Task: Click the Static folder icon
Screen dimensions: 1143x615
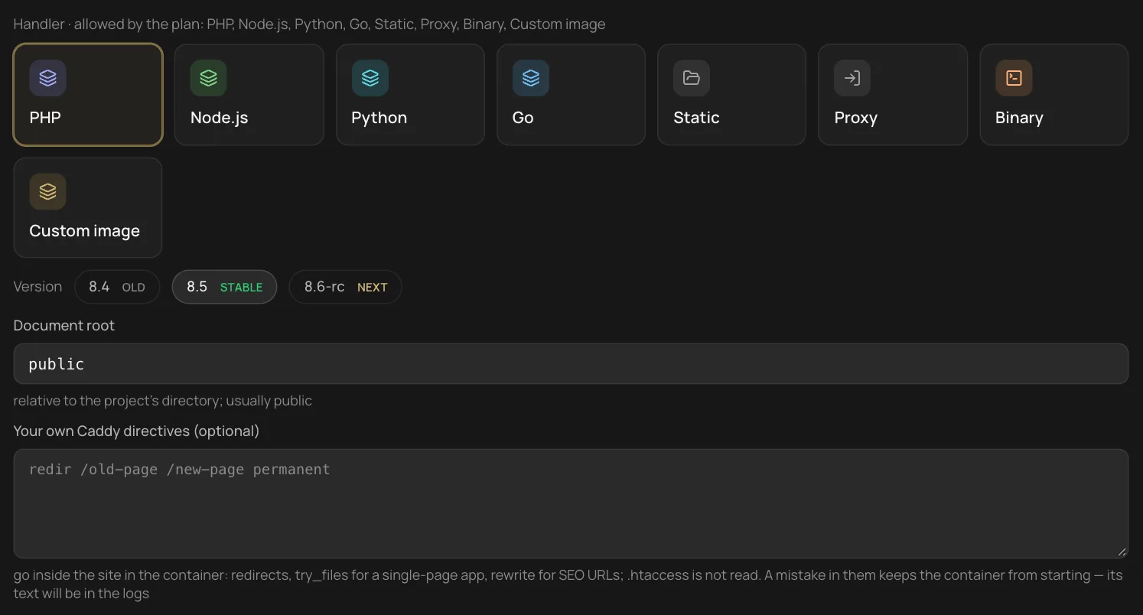Action: coord(692,78)
